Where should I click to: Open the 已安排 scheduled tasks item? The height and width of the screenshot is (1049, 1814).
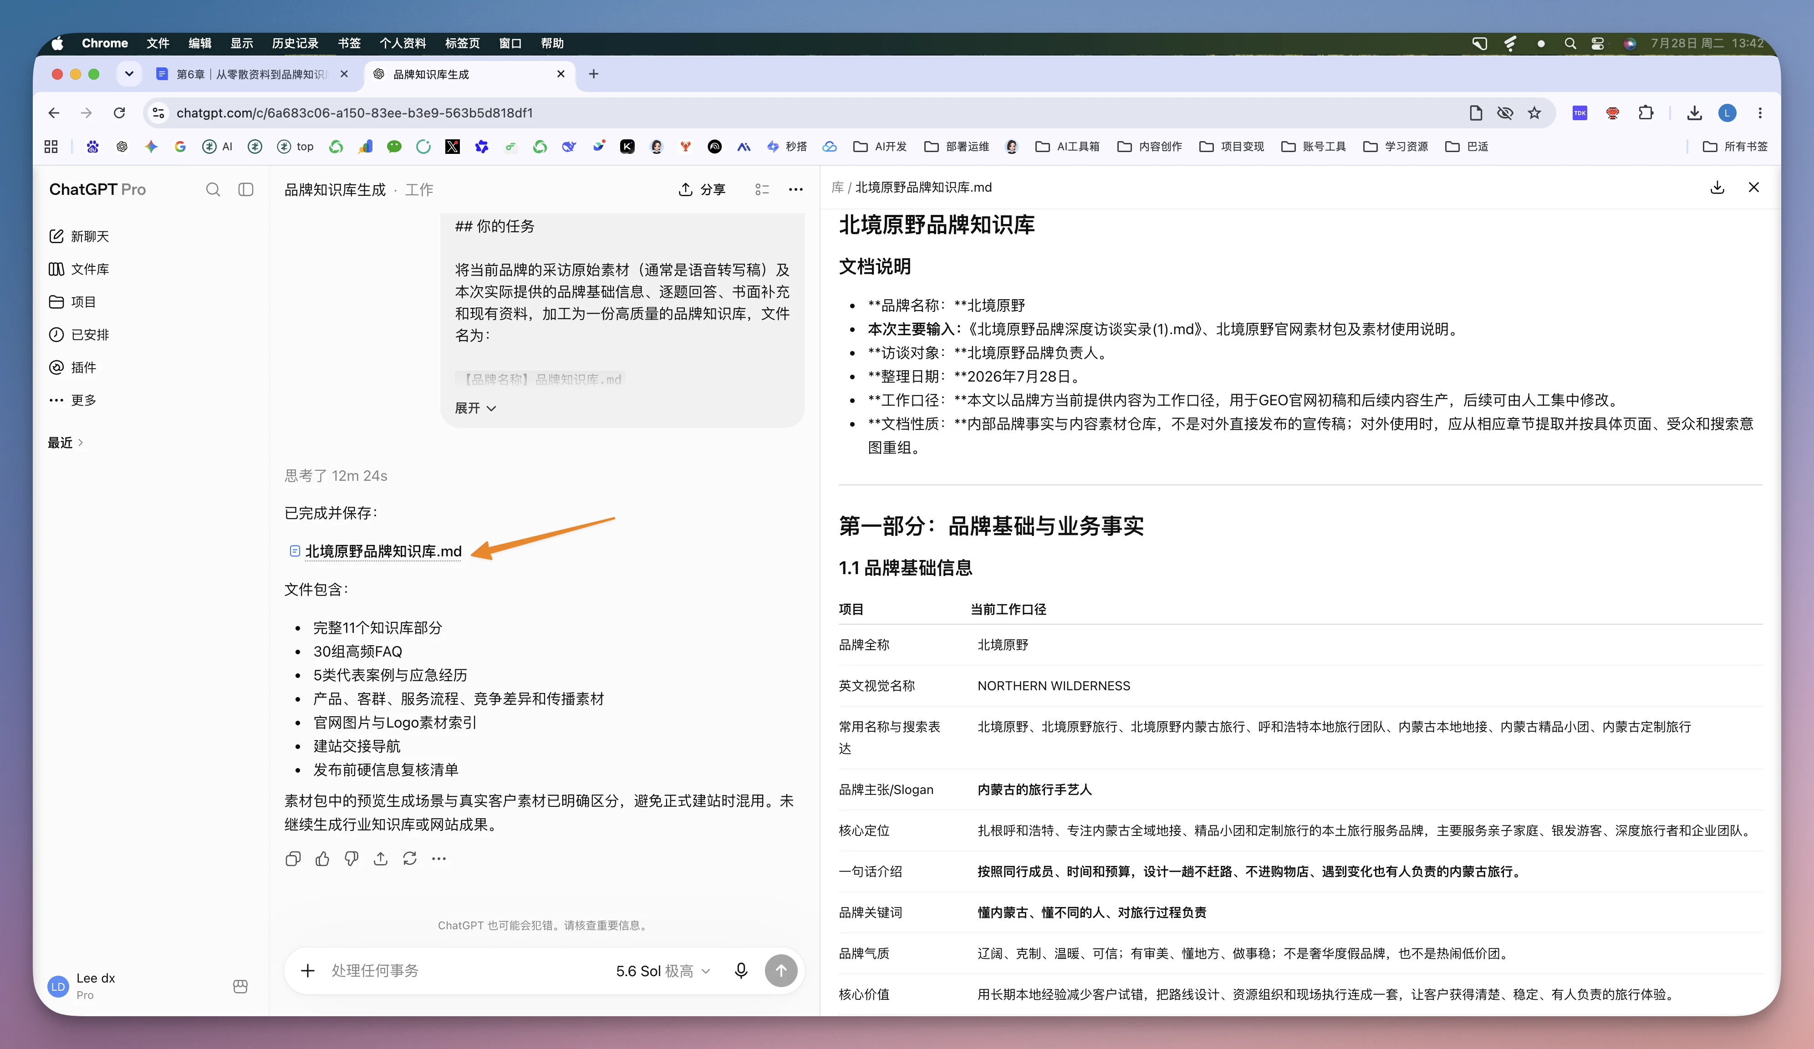click(79, 335)
